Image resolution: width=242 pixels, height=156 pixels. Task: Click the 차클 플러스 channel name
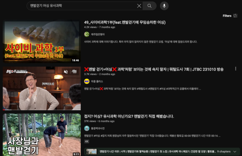point(97,81)
